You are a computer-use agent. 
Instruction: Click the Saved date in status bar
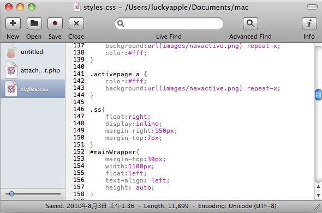click(90, 206)
